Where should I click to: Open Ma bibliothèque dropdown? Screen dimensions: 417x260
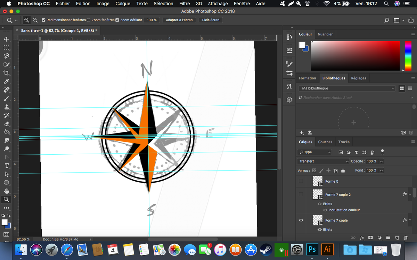click(x=347, y=88)
